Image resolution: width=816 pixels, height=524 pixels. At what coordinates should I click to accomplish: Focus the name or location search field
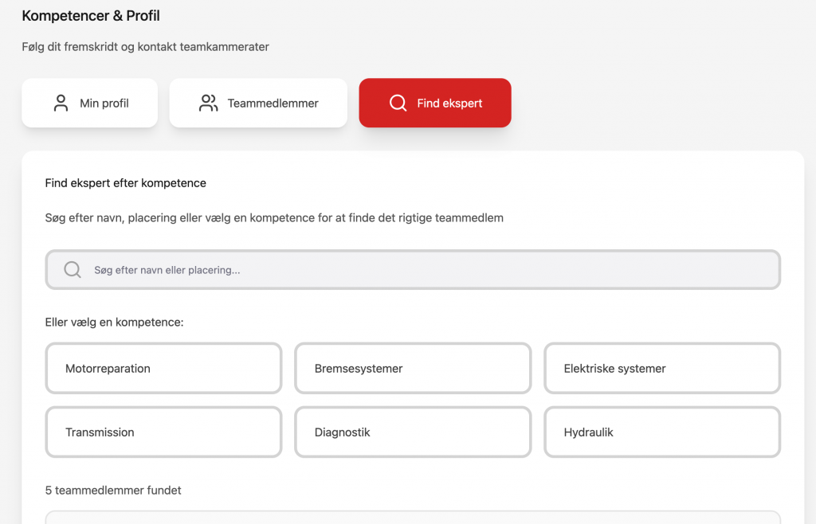(x=422, y=270)
